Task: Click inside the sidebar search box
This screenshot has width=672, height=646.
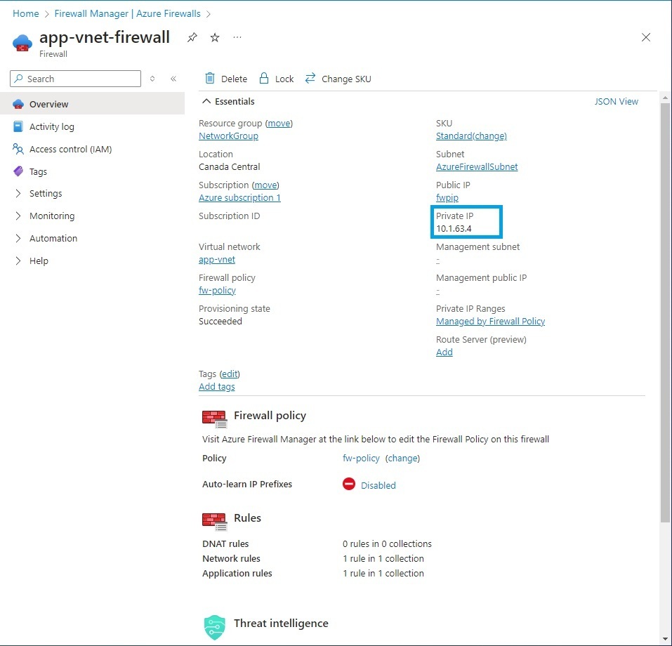Action: point(74,79)
